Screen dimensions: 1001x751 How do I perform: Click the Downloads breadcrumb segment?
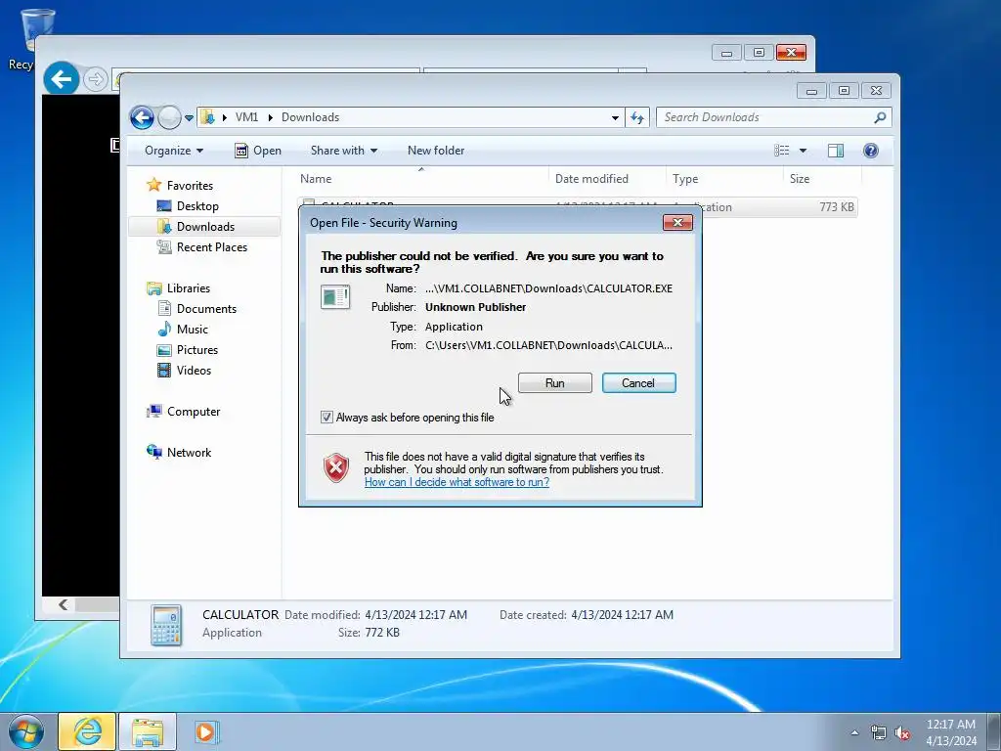310,117
